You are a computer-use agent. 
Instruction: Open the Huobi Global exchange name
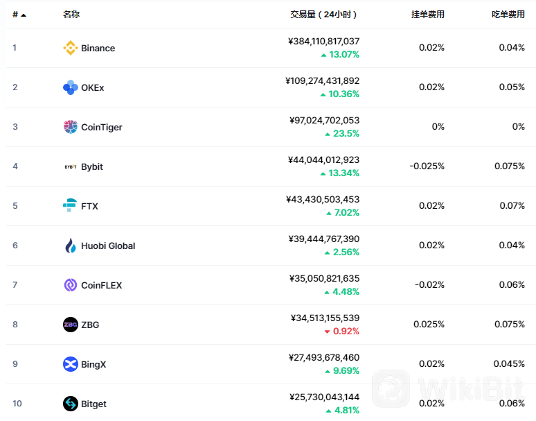point(108,246)
